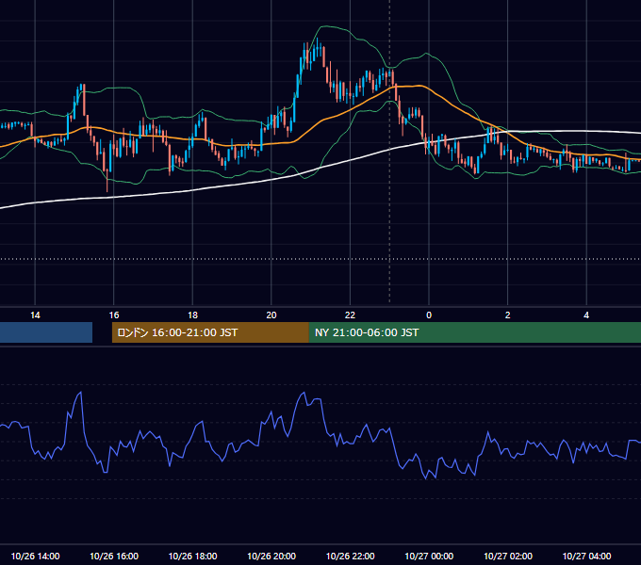Click the 10/26 20:00 date label
The image size is (641, 565).
point(271,556)
